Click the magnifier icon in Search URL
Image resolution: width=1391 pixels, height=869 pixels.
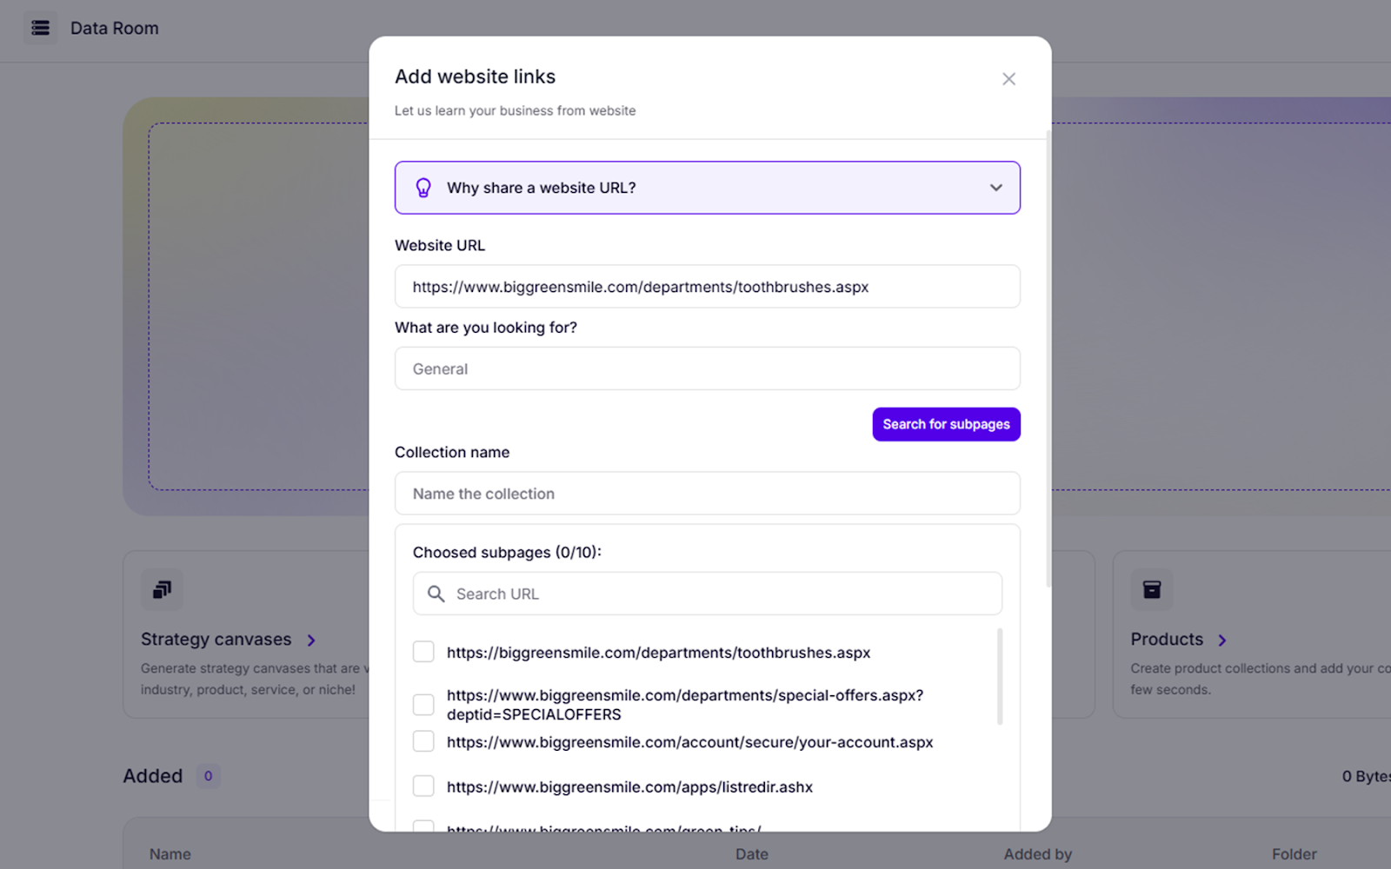(436, 594)
